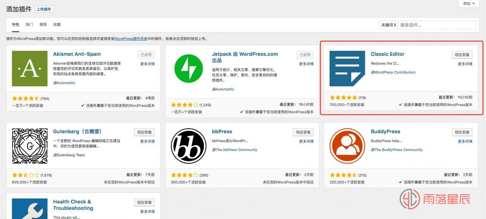Click the 上传插件 button

pos(44,9)
